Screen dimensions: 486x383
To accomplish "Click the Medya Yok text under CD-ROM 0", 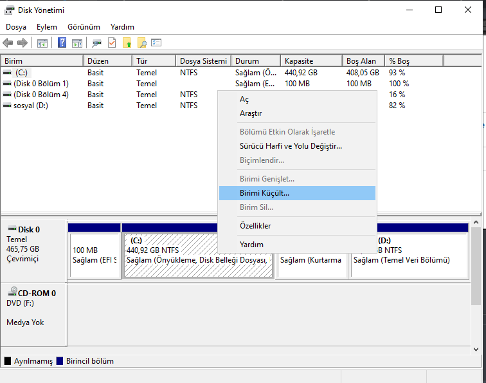I will click(25, 322).
